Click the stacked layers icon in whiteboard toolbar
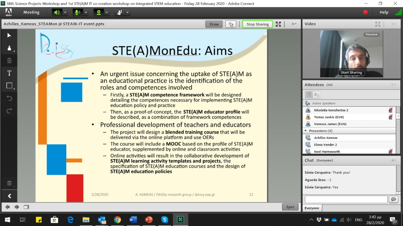 click(9, 183)
